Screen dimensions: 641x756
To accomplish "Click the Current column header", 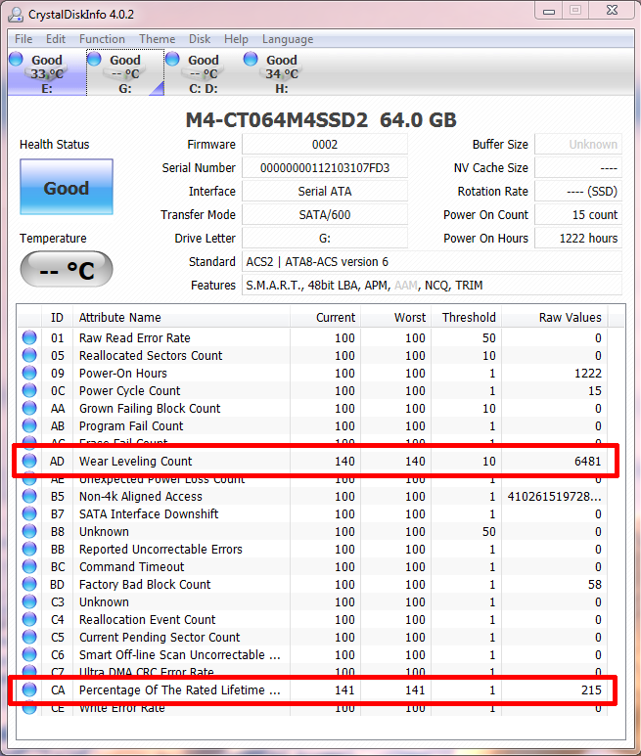I will [326, 317].
